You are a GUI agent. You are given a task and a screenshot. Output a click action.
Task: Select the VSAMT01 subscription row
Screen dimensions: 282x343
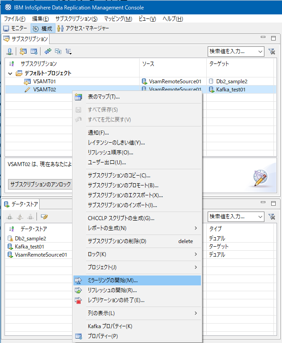point(141,81)
